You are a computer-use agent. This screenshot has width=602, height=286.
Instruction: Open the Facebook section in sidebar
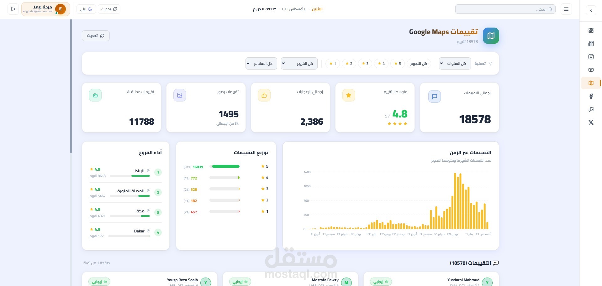click(591, 96)
